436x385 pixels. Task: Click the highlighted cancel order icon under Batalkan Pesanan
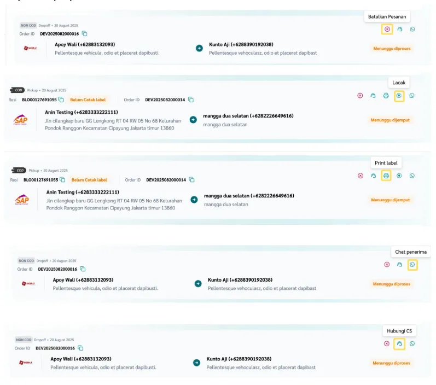[387, 29]
